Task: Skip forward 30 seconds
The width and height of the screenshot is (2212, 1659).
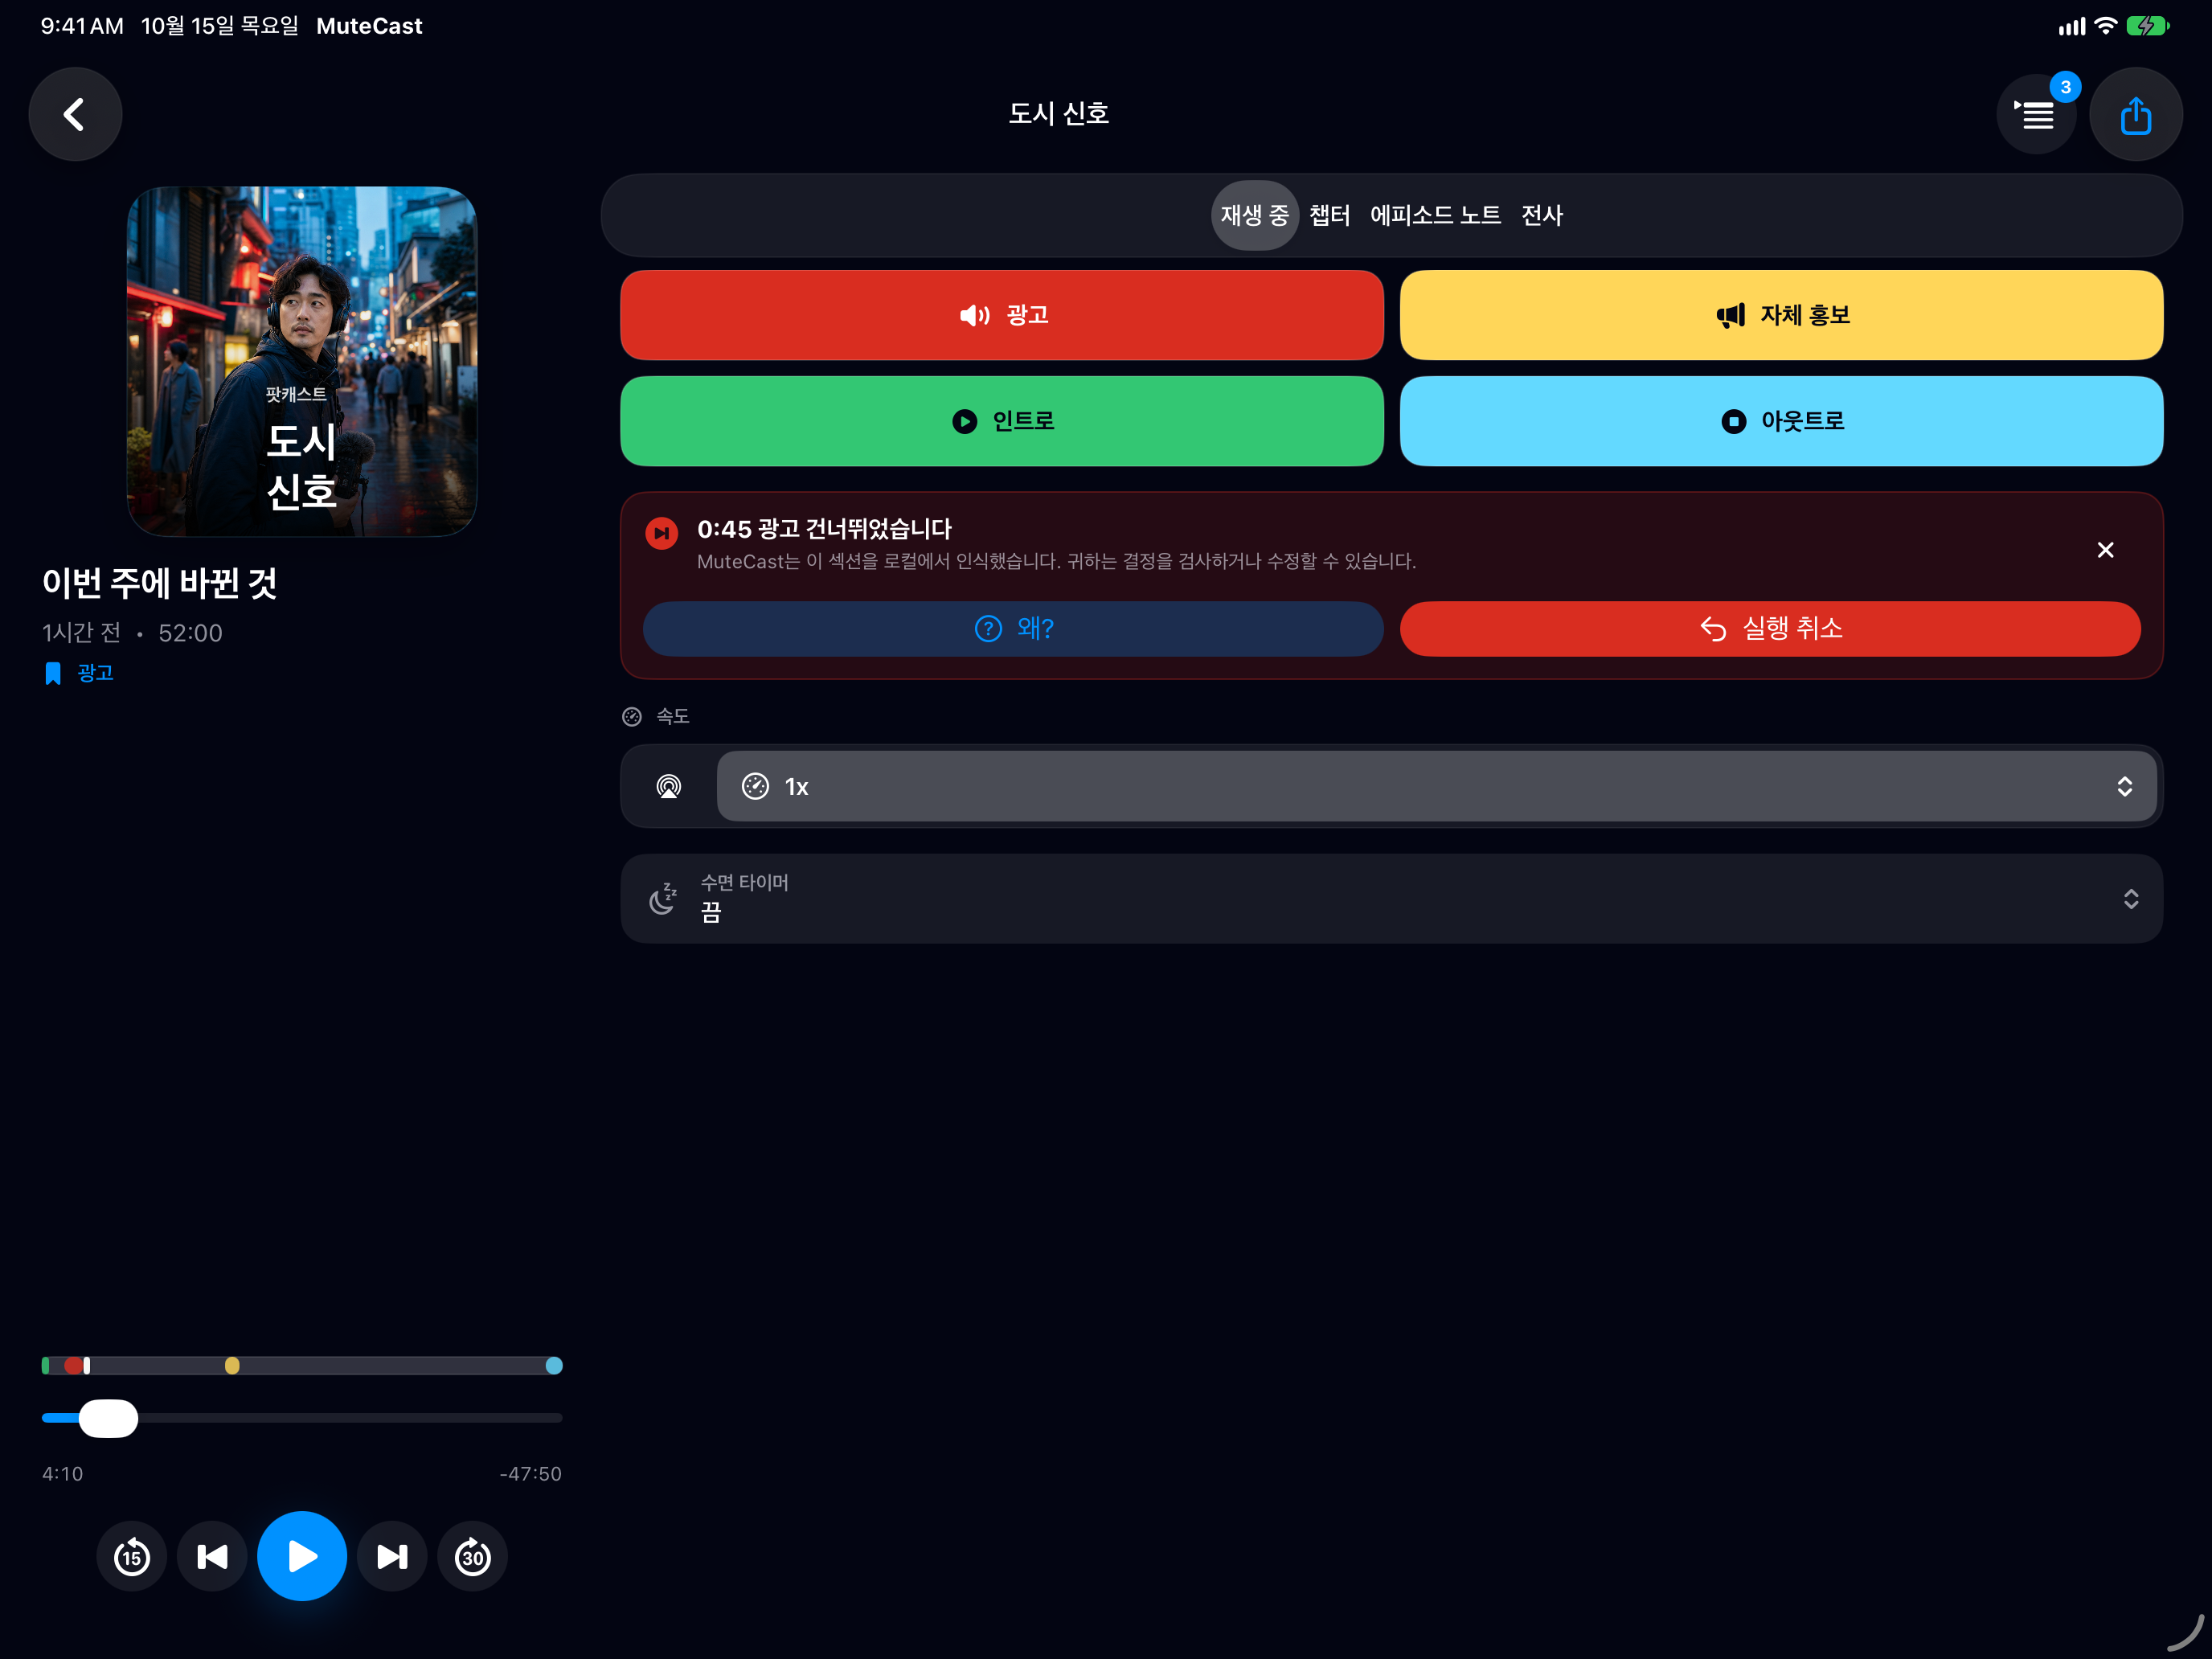Action: point(472,1556)
